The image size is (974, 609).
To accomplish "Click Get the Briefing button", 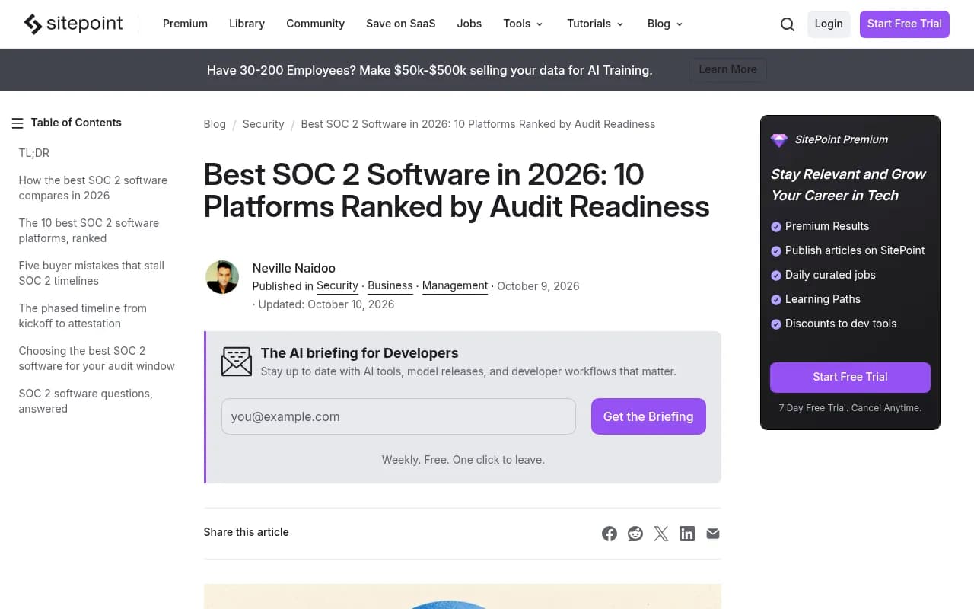I will pyautogui.click(x=648, y=416).
